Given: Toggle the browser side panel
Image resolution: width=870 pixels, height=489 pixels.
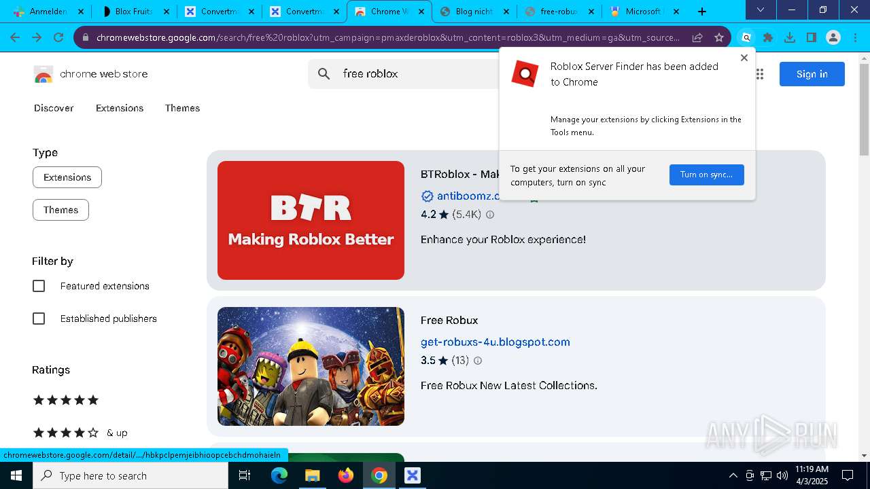Looking at the screenshot, I should (x=812, y=37).
